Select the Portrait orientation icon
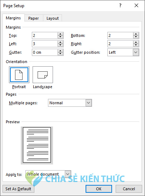 (19, 75)
